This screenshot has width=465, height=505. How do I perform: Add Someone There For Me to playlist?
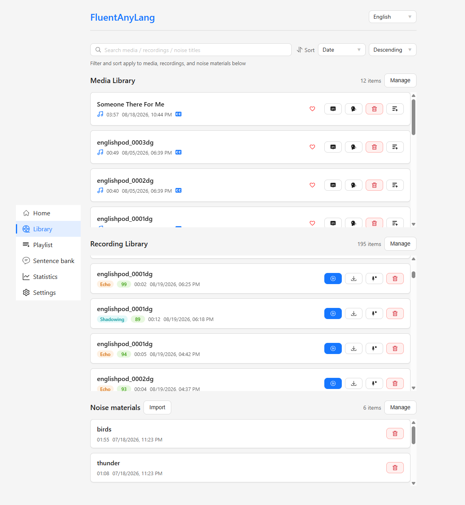click(x=395, y=109)
